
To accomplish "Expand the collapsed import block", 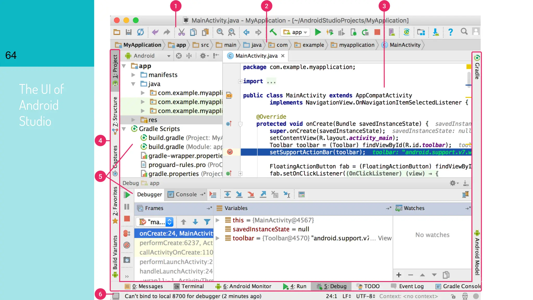I will [x=240, y=81].
